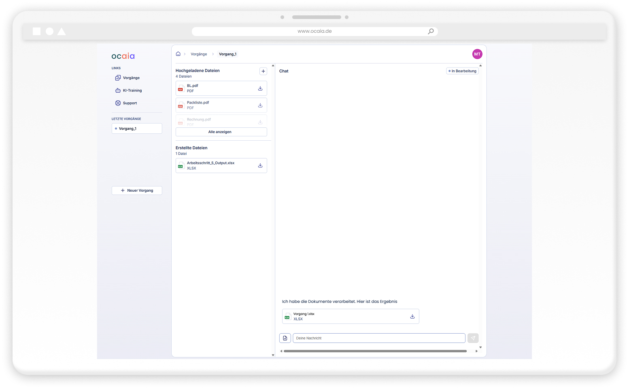Click the horizontal scrollbar under chat
This screenshot has width=629, height=389.
point(375,351)
